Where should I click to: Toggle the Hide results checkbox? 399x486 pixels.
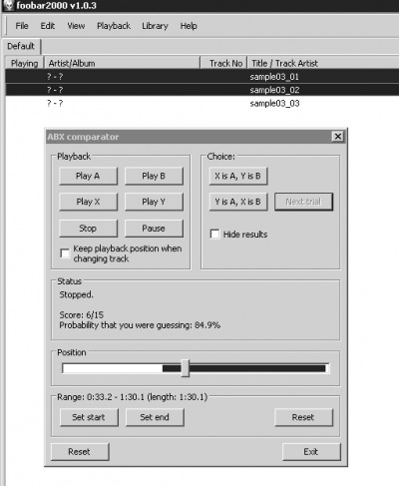pyautogui.click(x=215, y=235)
